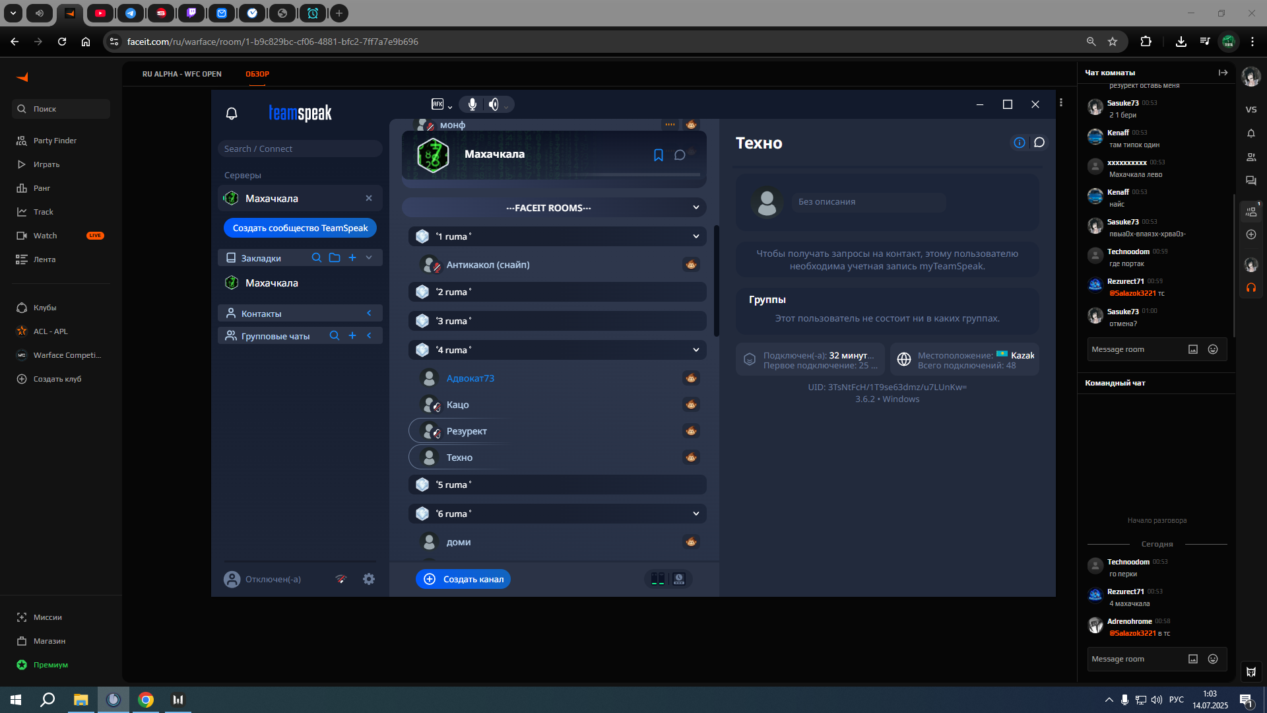Attach image in Командный чат

(1193, 659)
